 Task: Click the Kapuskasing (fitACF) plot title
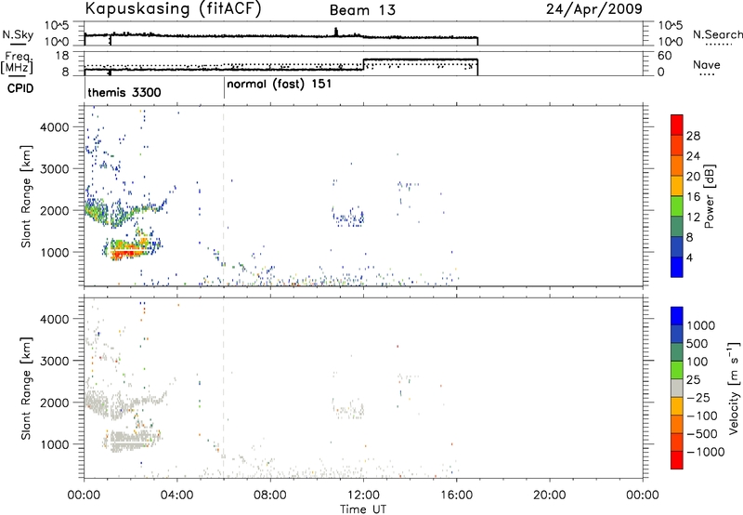(x=173, y=8)
